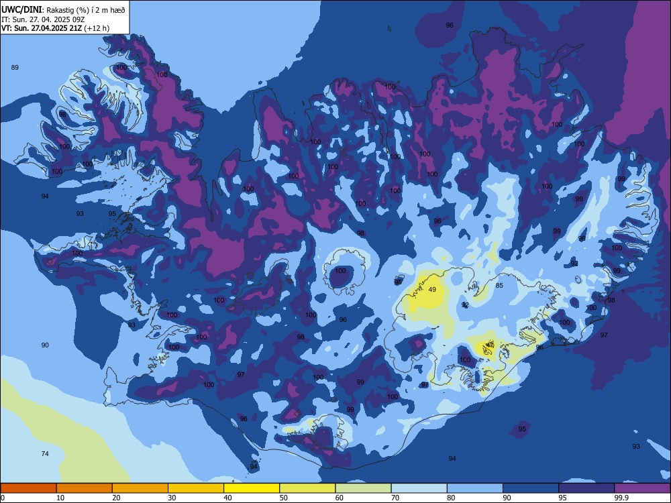Choose the medium blue 90–95 legend swatch
This screenshot has width=671, height=503.
coord(531,488)
